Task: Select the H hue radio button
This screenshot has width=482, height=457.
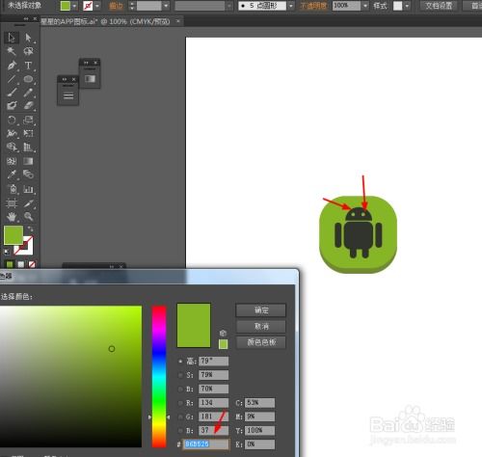Action: click(x=180, y=362)
